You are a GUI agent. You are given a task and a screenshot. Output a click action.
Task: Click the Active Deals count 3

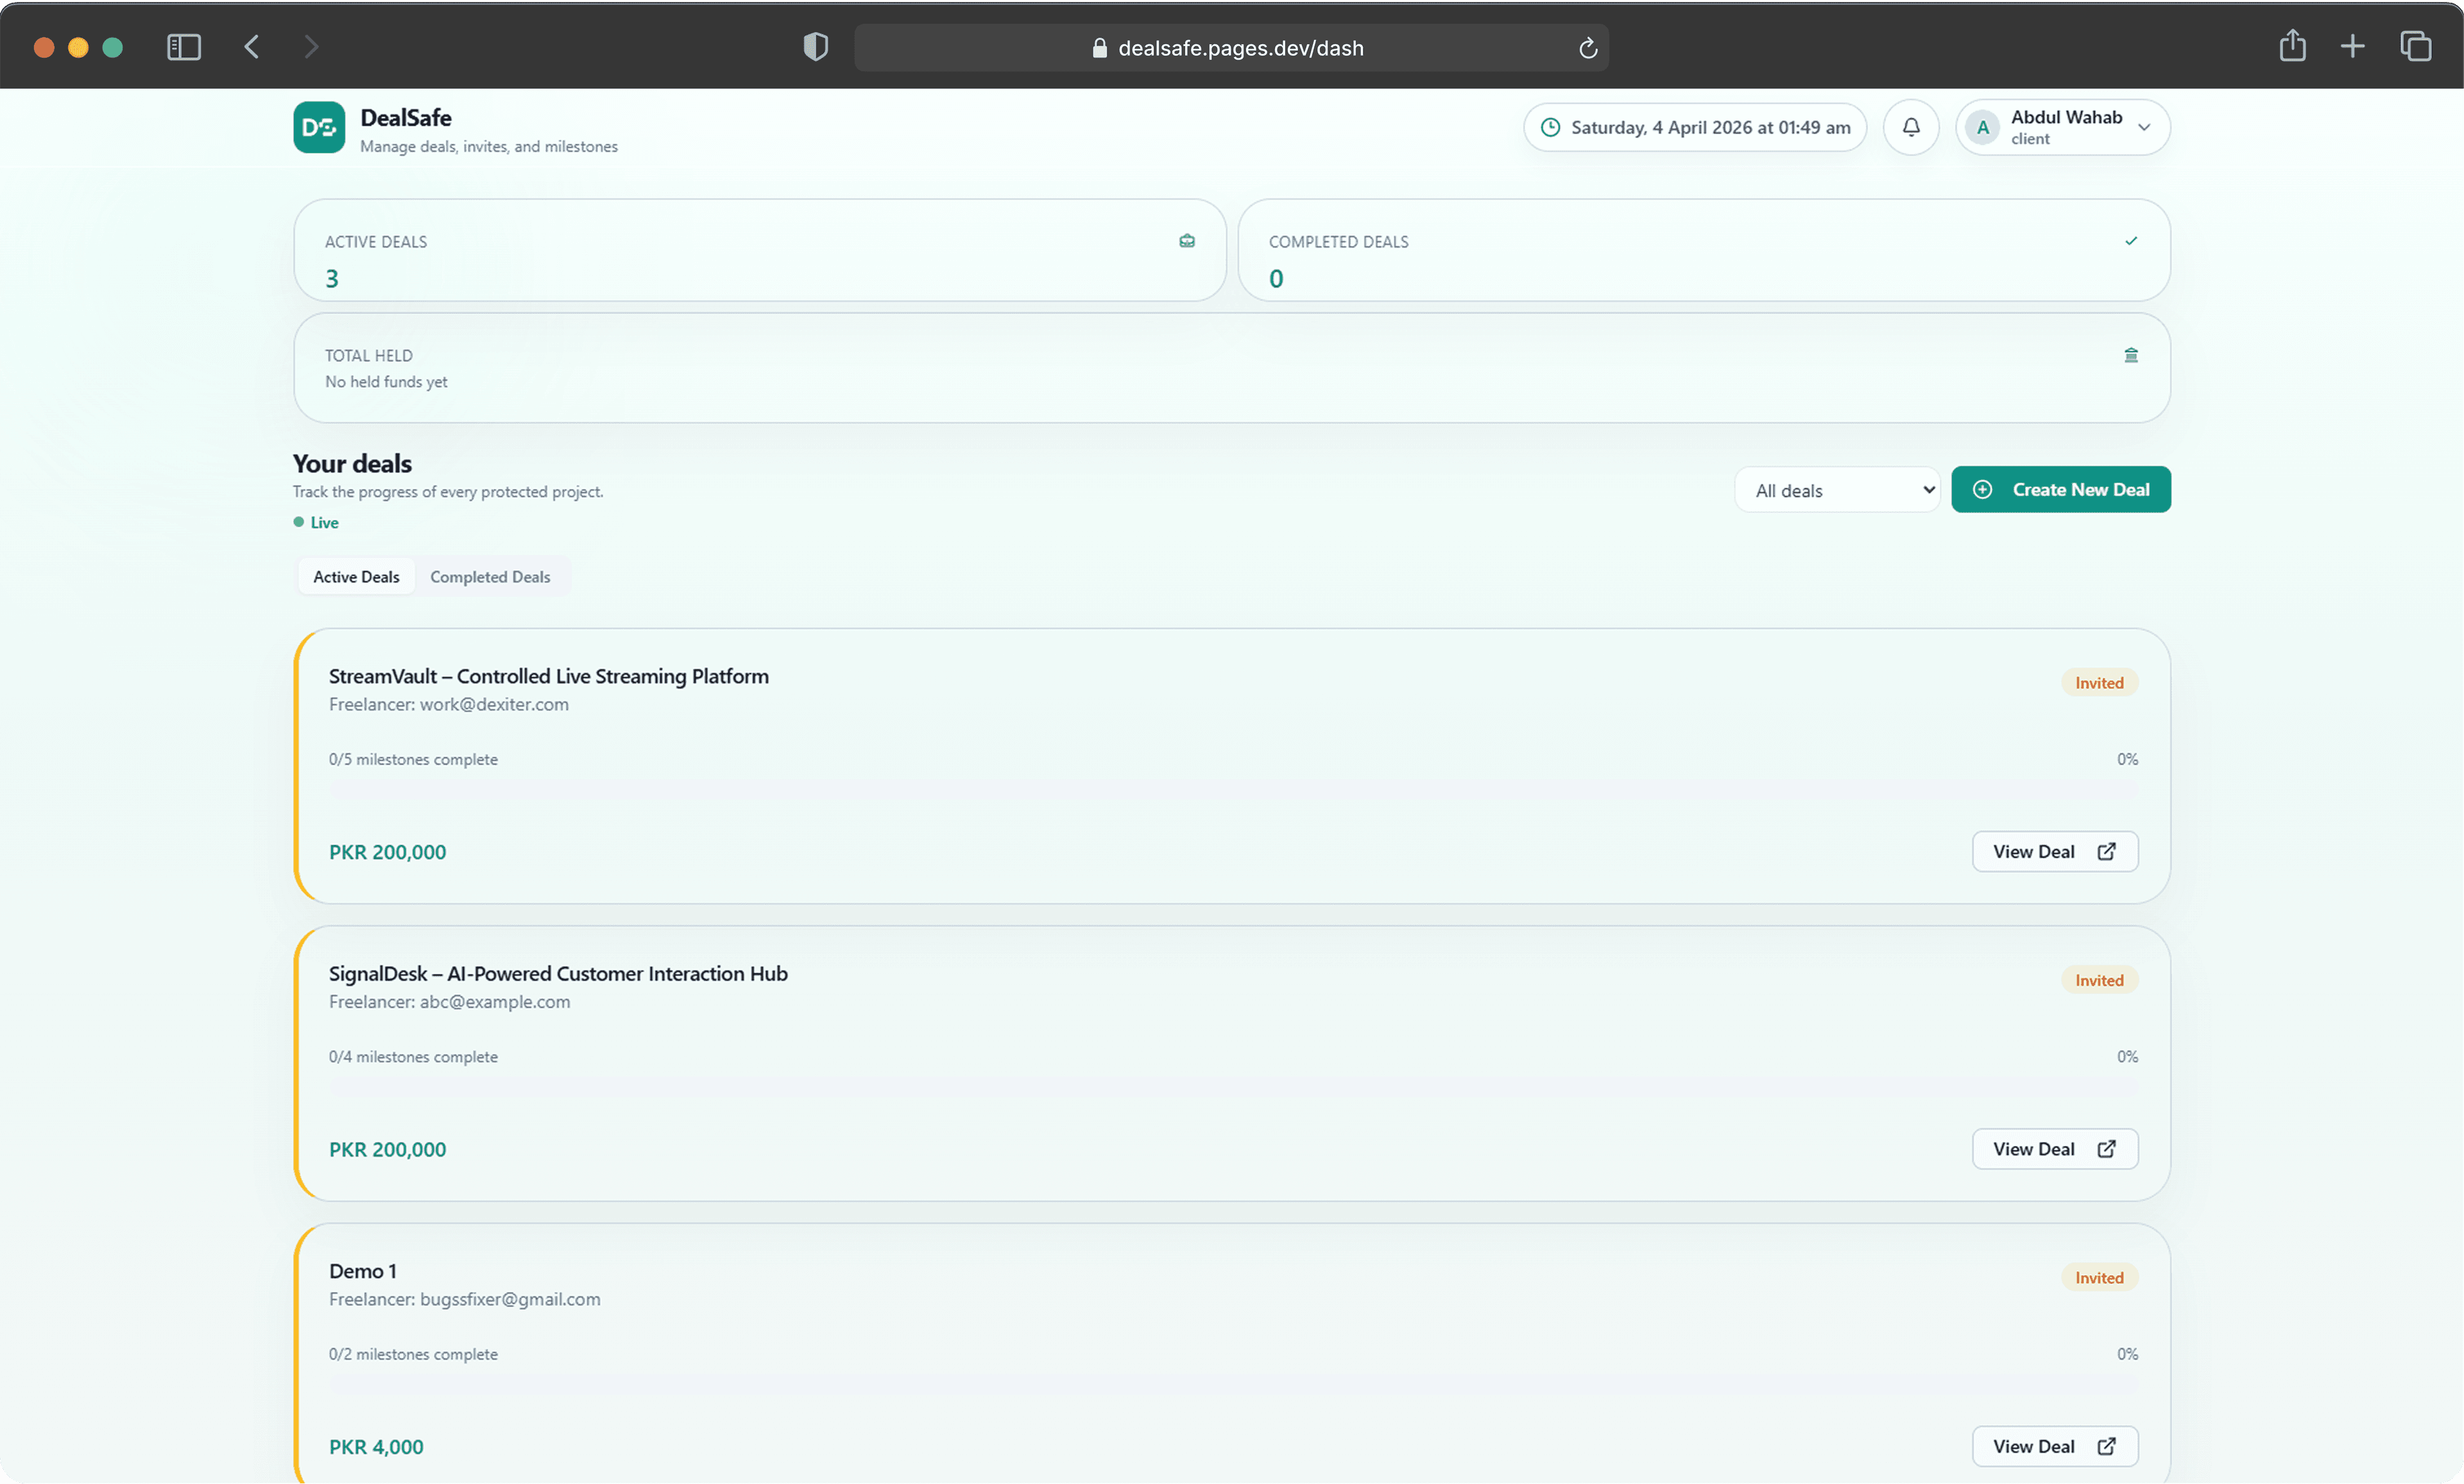(332, 279)
